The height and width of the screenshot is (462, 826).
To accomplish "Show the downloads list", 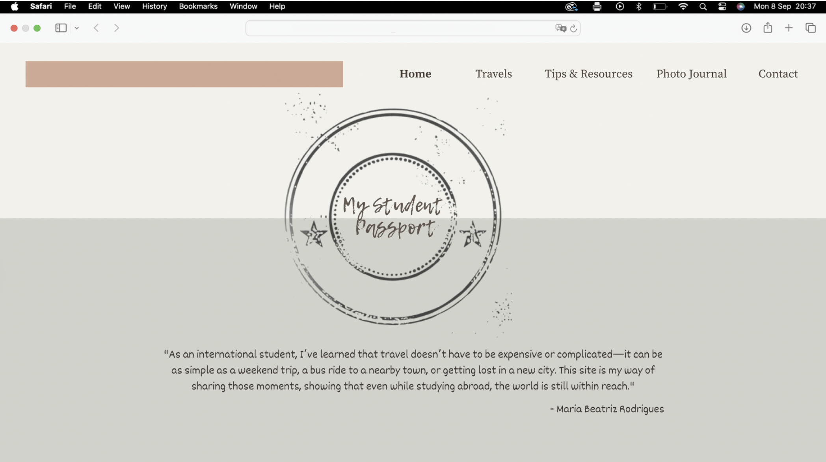I will click(x=746, y=28).
